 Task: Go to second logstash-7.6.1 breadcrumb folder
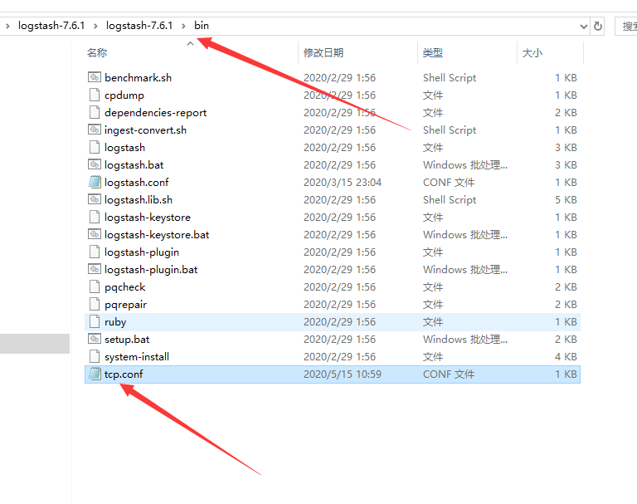coord(139,26)
